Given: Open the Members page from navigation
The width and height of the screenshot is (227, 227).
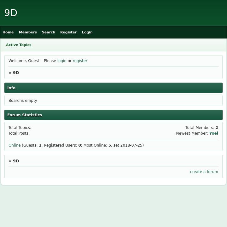Looking at the screenshot, I should click(28, 32).
